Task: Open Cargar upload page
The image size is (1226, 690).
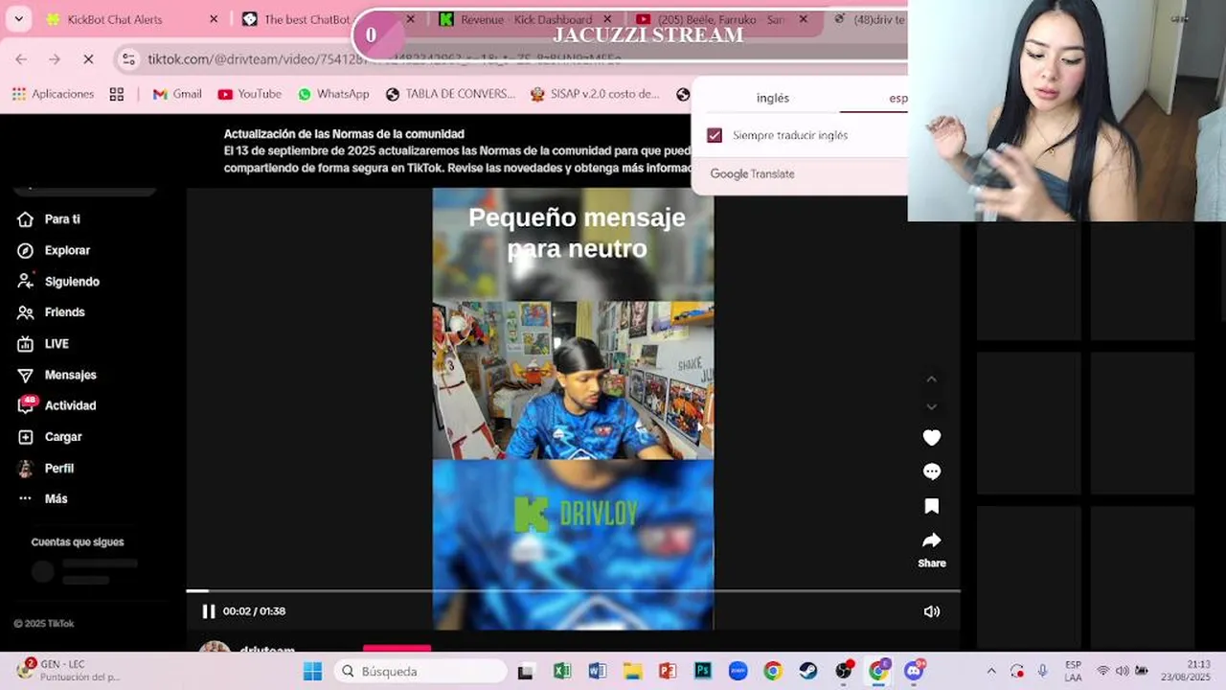Action: pos(50,437)
